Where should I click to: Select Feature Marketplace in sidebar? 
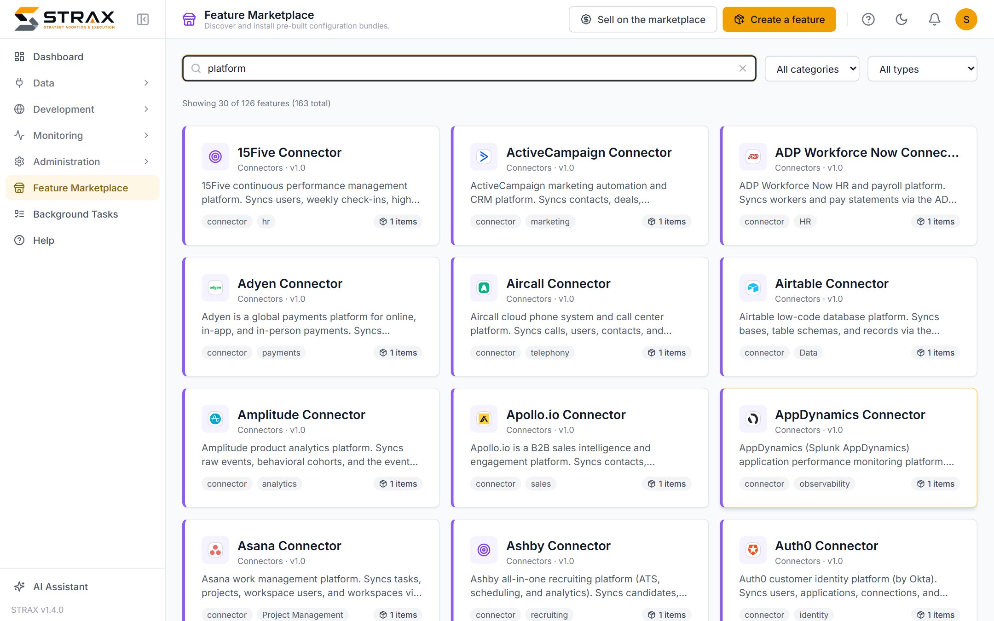(x=82, y=188)
